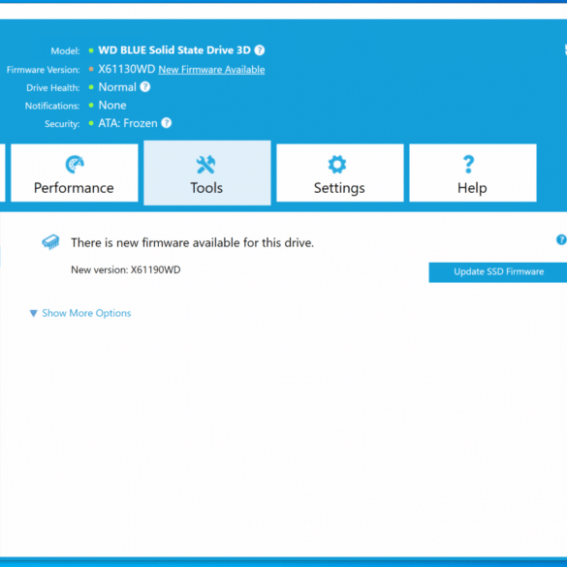Click Update SSD Firmware button
Screen dimensions: 567x567
(498, 272)
